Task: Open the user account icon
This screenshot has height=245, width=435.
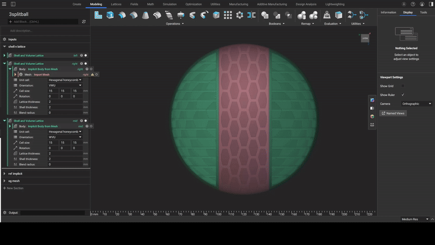Action: [x=422, y=4]
